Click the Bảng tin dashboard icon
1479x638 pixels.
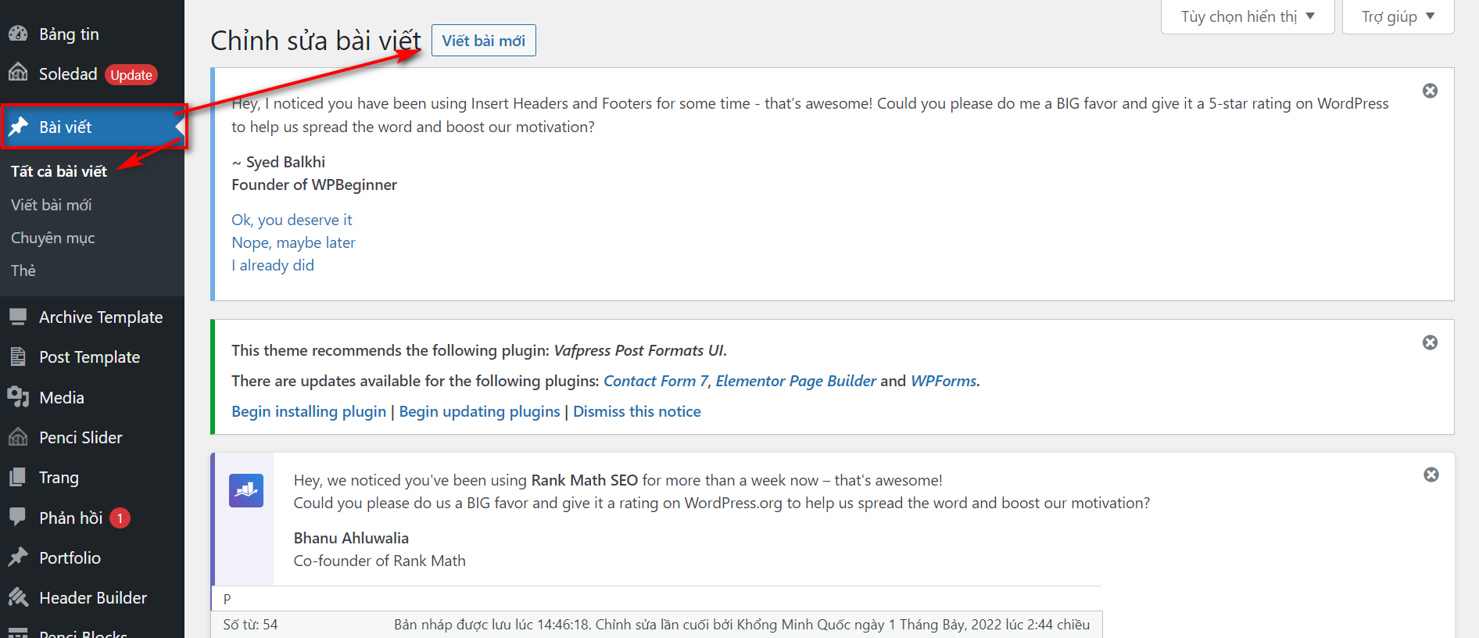18,34
